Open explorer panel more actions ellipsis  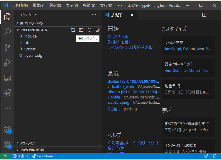tap(94, 15)
